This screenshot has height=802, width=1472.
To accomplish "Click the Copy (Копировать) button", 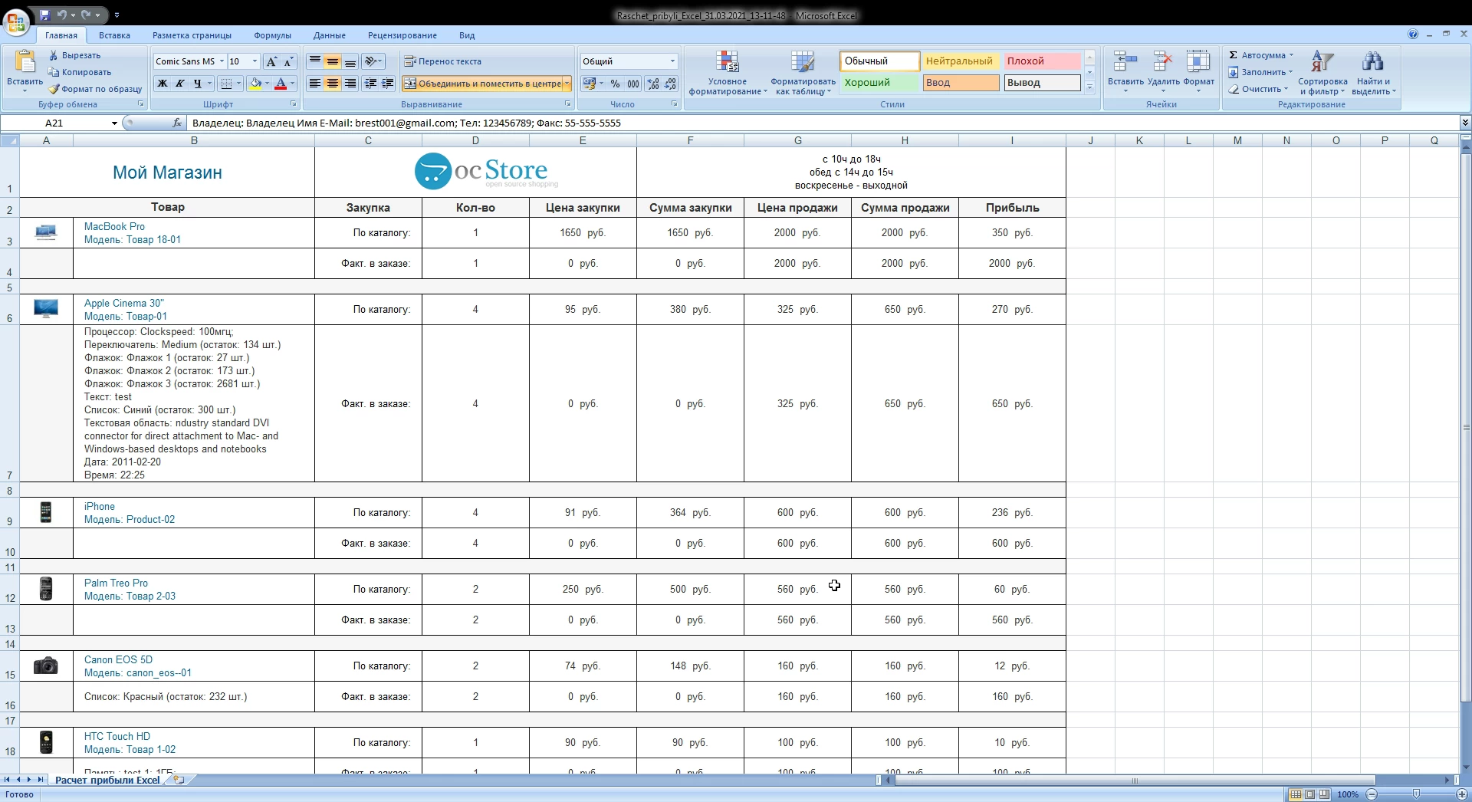I will coord(79,72).
